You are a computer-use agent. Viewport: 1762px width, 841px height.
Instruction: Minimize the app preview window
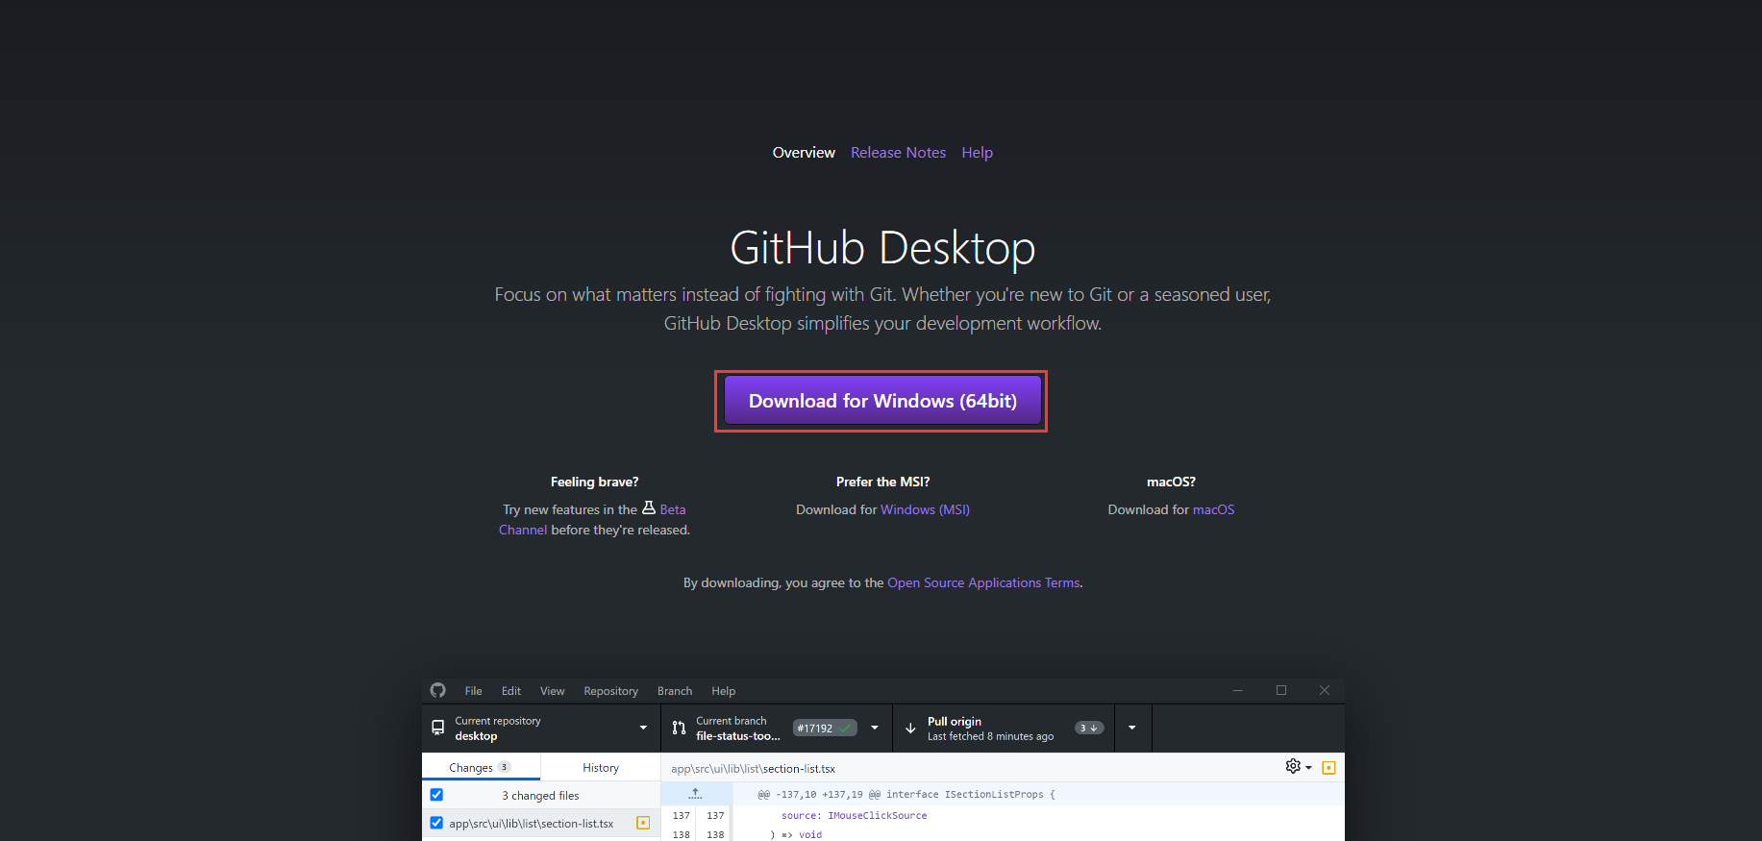1237,690
